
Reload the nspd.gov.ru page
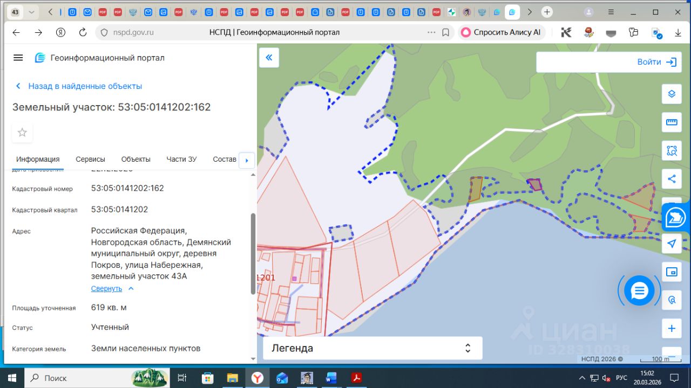point(83,32)
